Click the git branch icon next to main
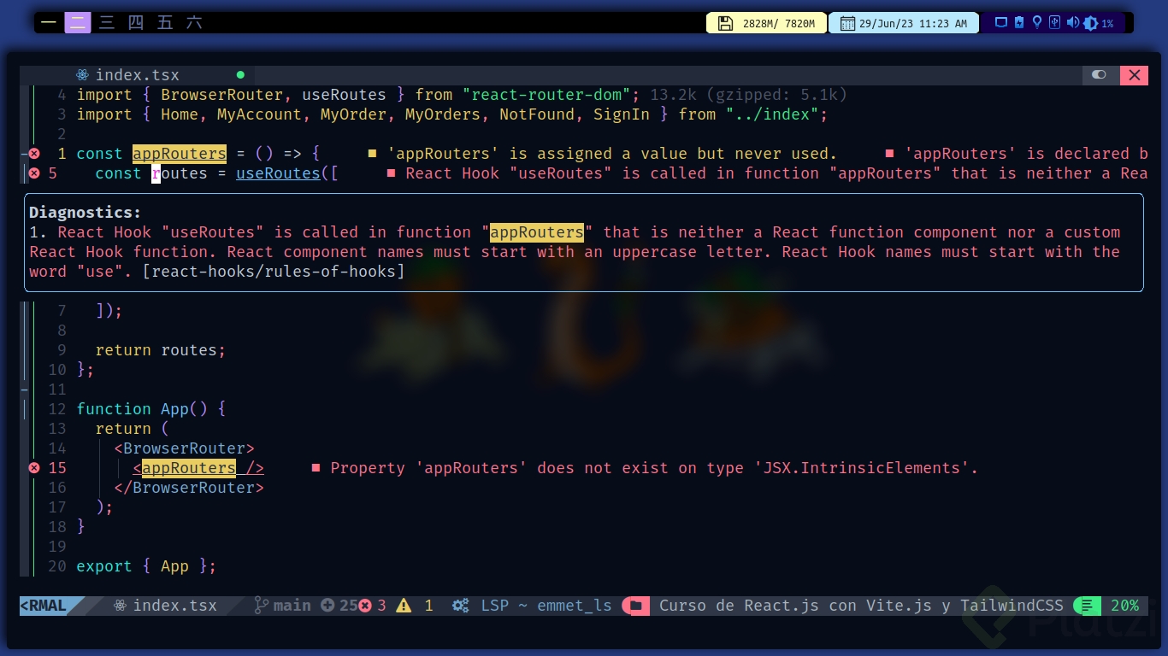The width and height of the screenshot is (1168, 656). click(x=260, y=606)
